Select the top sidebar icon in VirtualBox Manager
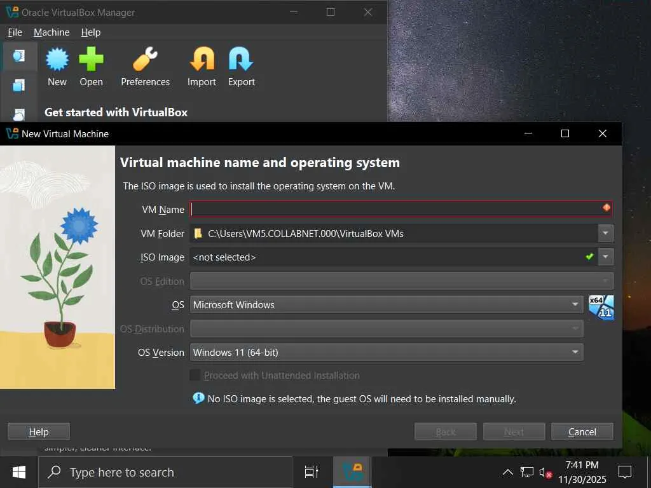Image resolution: width=651 pixels, height=488 pixels. tap(18, 56)
